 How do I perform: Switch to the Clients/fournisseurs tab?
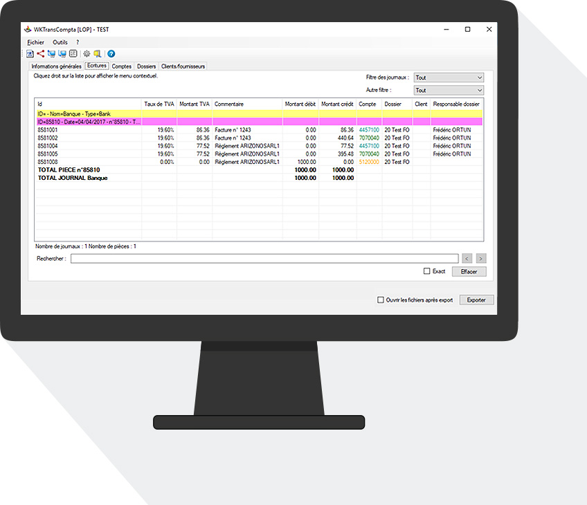(x=183, y=66)
